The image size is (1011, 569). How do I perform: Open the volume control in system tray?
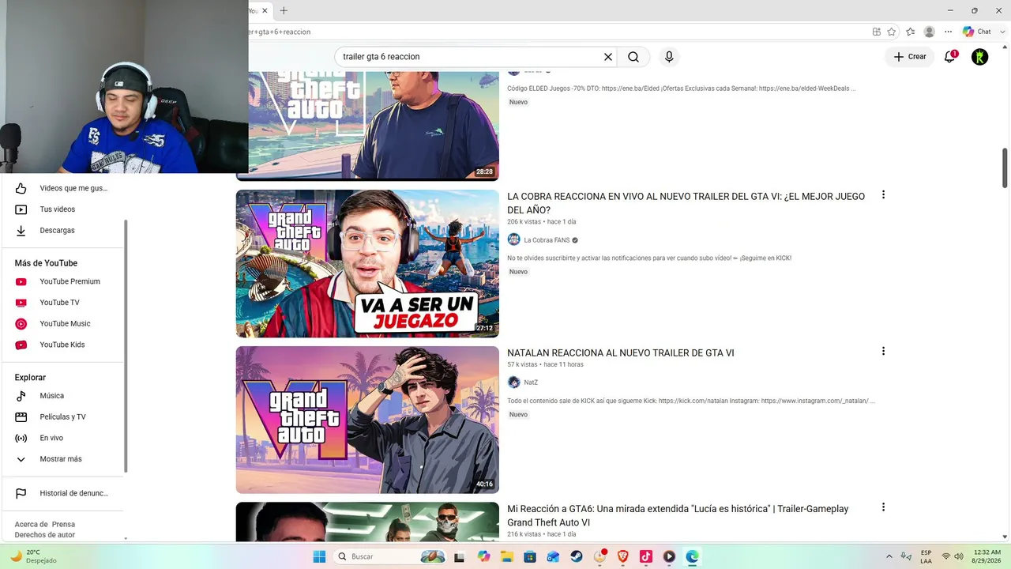click(x=960, y=556)
